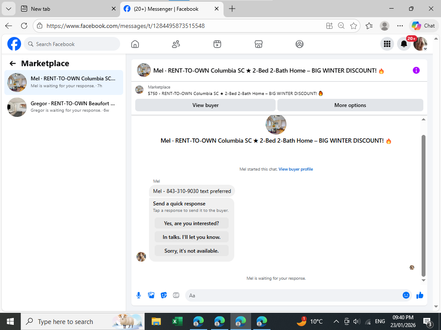Add this page to favorites star
This screenshot has width=441, height=330.
(x=354, y=26)
